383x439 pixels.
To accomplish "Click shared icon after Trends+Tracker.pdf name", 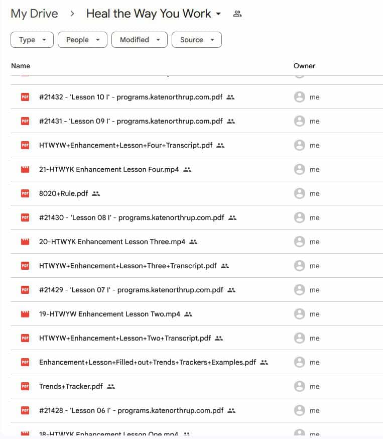I will coord(111,386).
